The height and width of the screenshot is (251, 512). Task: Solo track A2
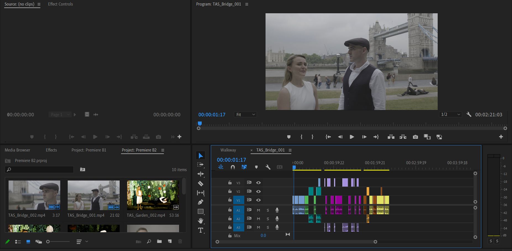click(x=268, y=219)
